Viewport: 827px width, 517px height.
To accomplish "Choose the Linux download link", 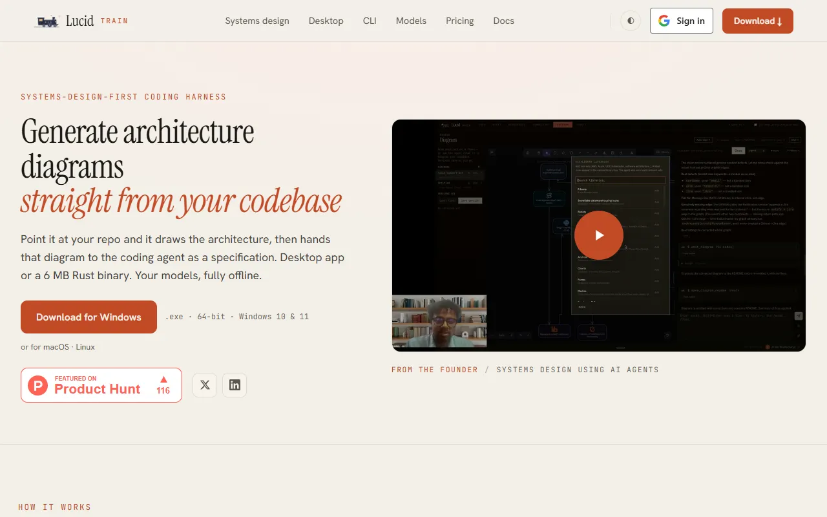I will coord(85,347).
